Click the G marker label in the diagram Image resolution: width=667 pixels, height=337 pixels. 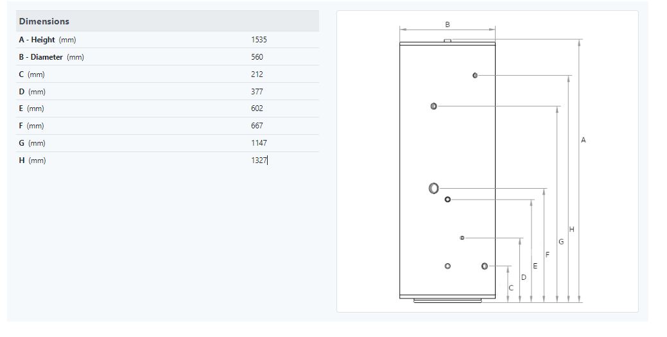[x=560, y=242]
